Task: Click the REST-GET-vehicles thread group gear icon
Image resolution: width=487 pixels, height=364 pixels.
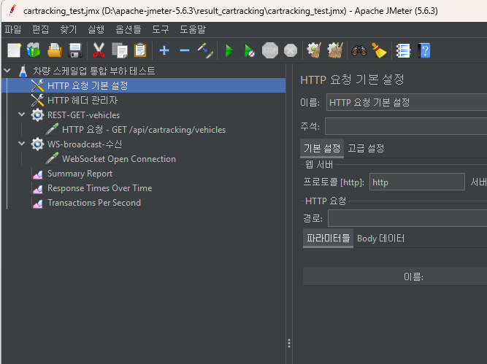Action: coord(37,115)
